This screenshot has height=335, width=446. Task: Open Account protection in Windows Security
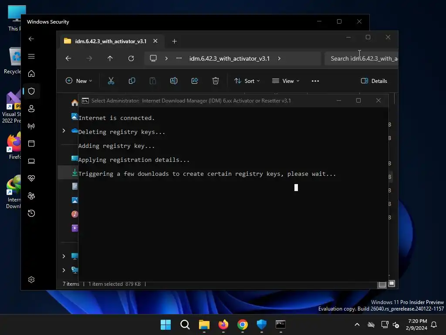[31, 109]
